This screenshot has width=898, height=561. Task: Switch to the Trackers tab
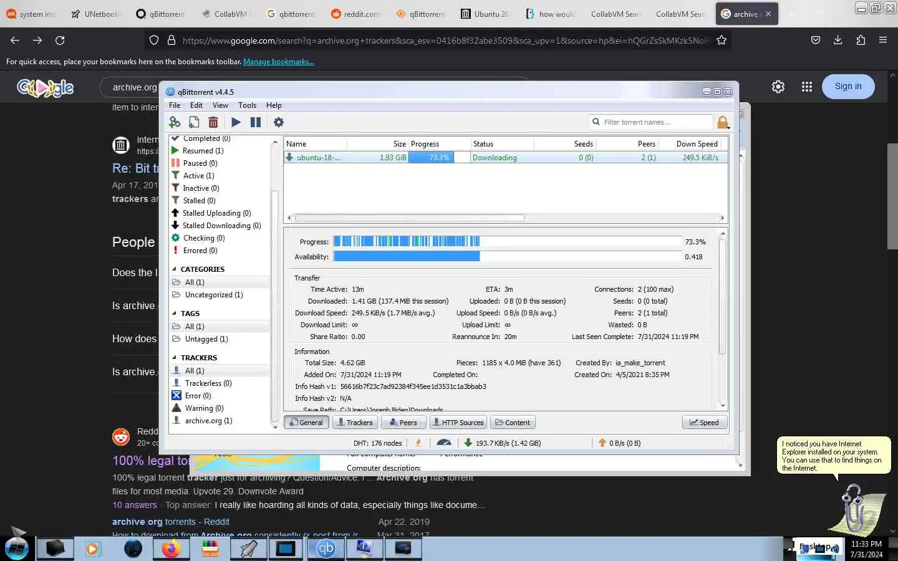coord(354,423)
